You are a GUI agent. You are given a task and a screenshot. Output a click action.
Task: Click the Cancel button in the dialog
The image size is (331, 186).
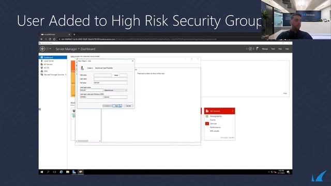click(128, 105)
